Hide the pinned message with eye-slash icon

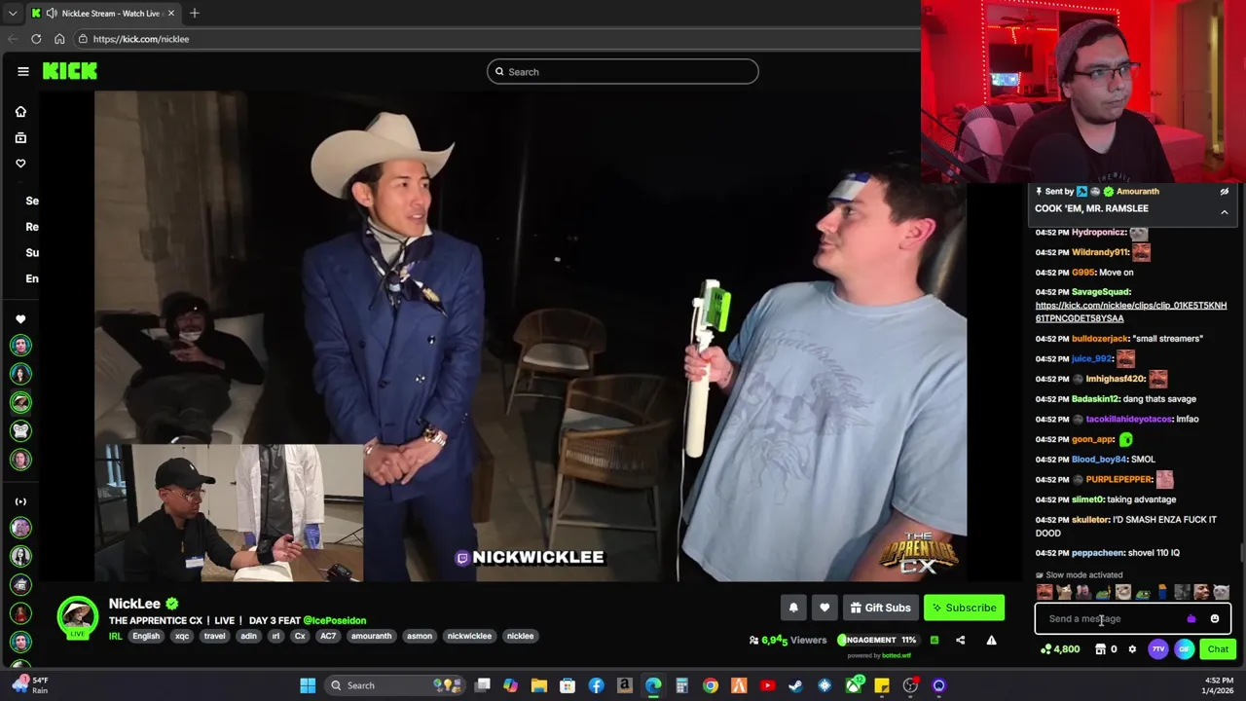pyautogui.click(x=1225, y=192)
